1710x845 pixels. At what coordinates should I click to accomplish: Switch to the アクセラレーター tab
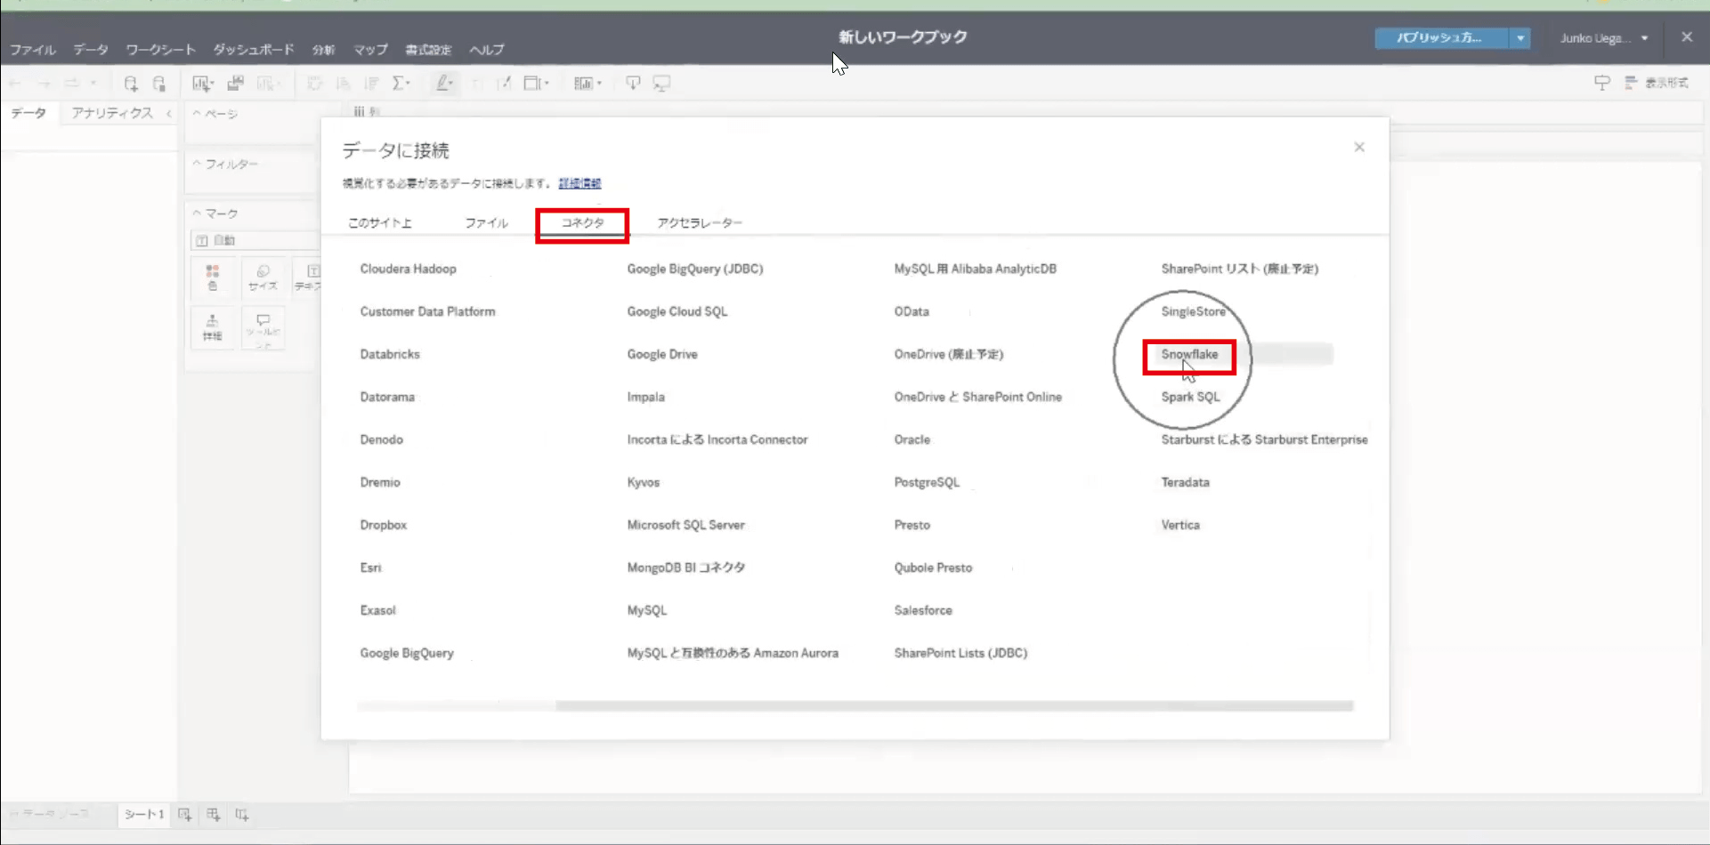(x=700, y=223)
